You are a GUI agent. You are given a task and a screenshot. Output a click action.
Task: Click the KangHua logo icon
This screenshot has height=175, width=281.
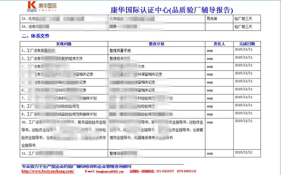click(x=32, y=6)
